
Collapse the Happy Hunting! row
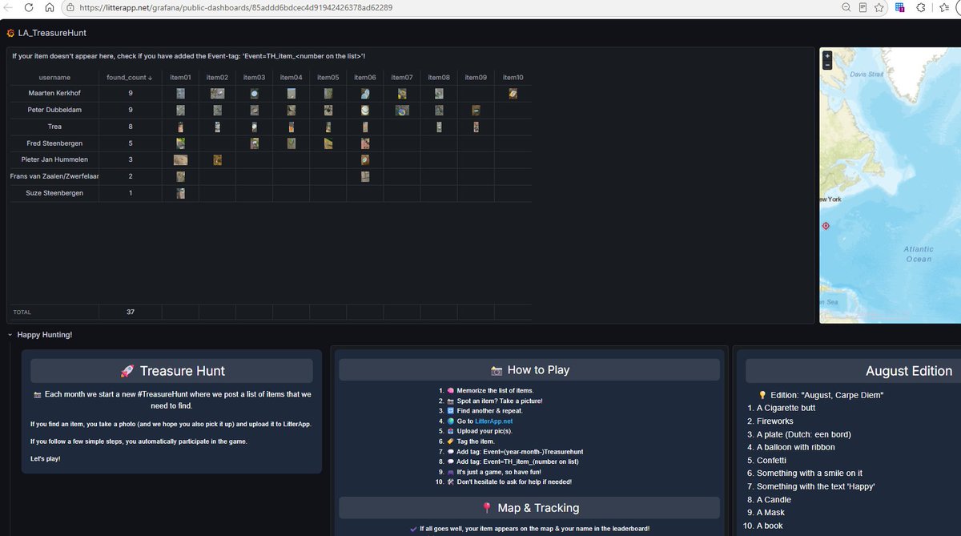pyautogui.click(x=10, y=334)
